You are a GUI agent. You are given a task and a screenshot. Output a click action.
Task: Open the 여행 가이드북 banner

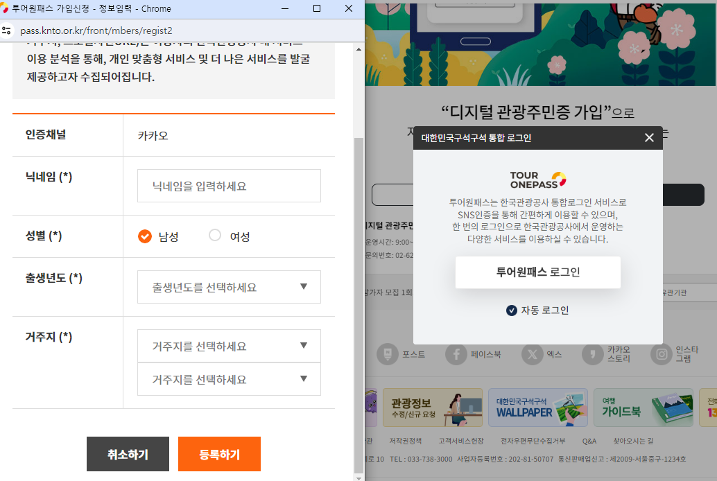click(x=643, y=408)
